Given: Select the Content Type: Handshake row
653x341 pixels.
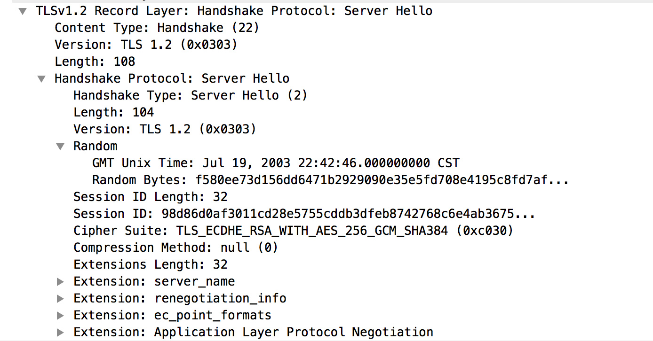Looking at the screenshot, I should click(x=157, y=28).
